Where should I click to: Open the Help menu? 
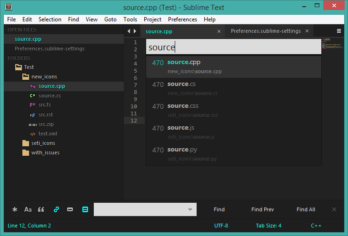[209, 19]
